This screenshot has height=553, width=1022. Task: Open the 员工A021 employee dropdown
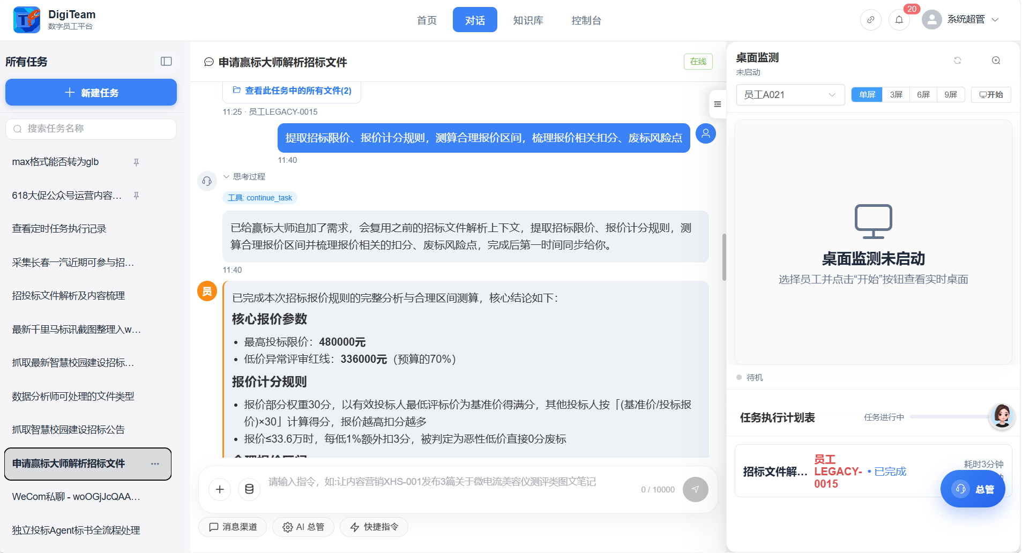click(x=790, y=95)
